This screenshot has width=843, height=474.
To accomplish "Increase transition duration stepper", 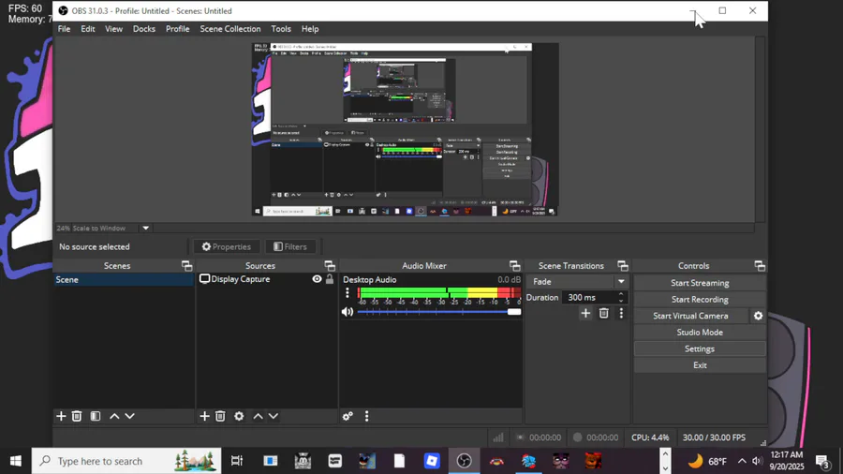I will click(621, 294).
